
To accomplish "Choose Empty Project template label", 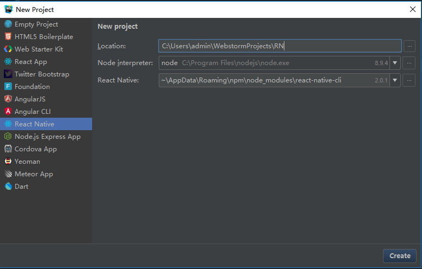I will point(36,24).
